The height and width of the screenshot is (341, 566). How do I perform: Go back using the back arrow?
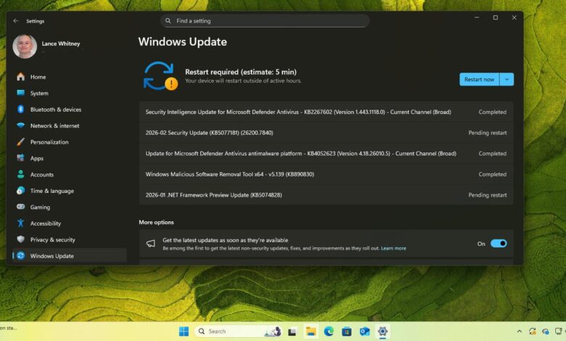pyautogui.click(x=16, y=21)
